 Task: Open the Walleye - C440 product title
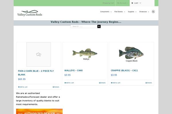[x=73, y=70]
